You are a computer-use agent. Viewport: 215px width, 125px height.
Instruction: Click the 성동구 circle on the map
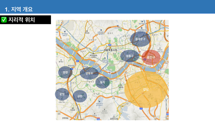point(130,56)
